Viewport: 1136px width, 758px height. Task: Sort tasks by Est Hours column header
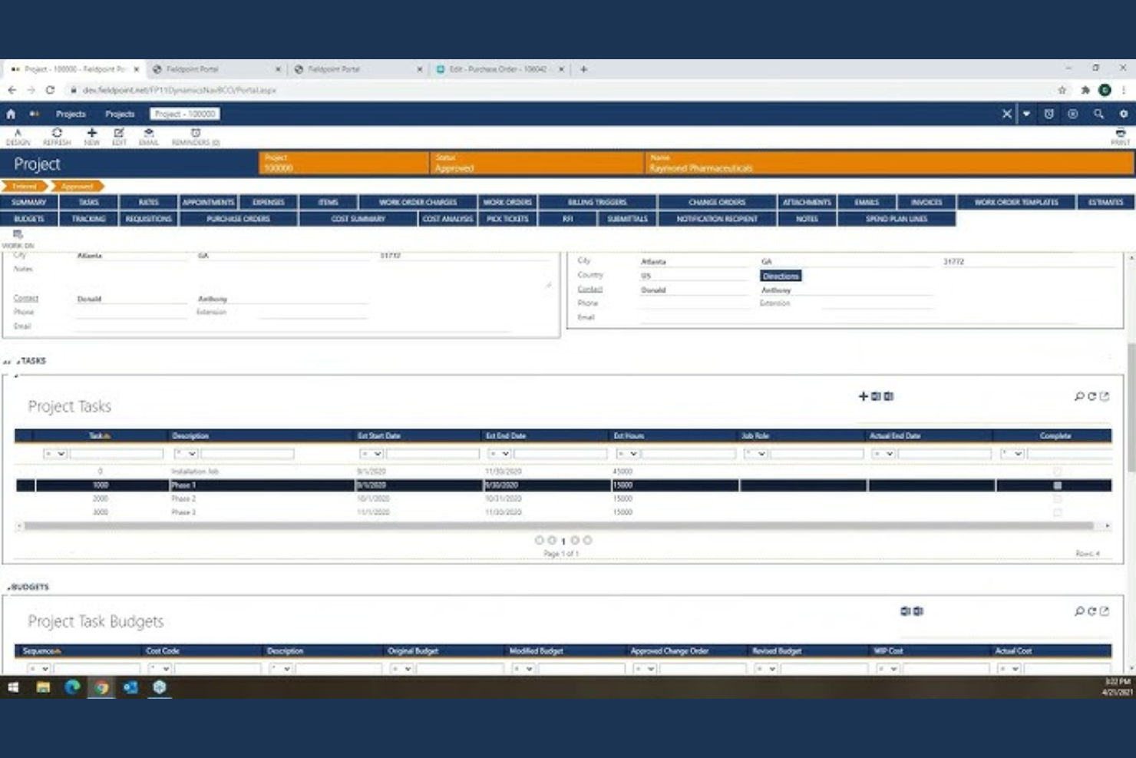(x=628, y=435)
